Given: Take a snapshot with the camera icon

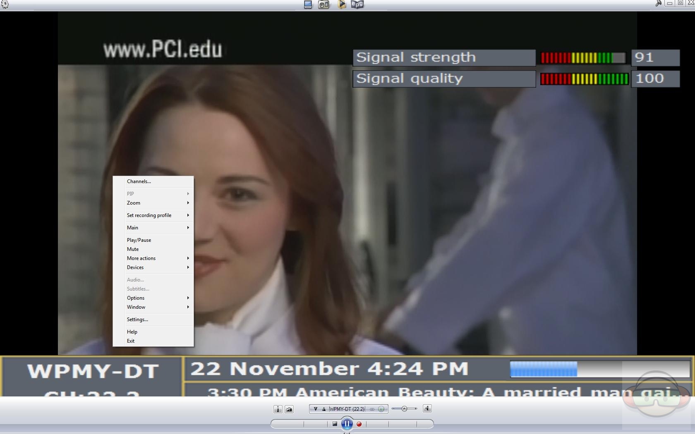Looking at the screenshot, I should 289,409.
